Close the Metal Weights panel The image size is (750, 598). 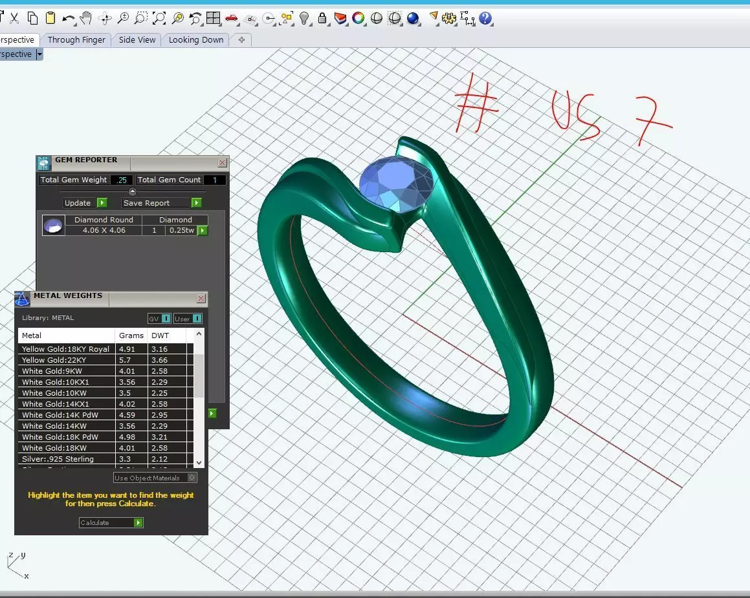pos(201,298)
